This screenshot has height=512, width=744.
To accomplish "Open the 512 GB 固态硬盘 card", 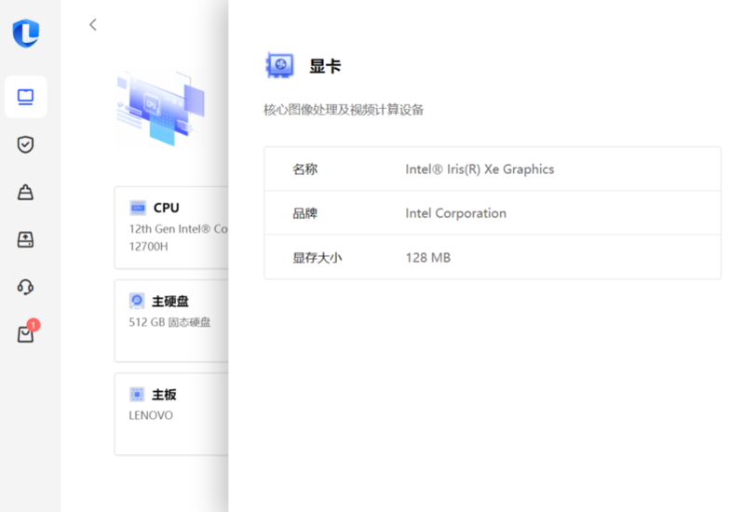I will pyautogui.click(x=170, y=323).
